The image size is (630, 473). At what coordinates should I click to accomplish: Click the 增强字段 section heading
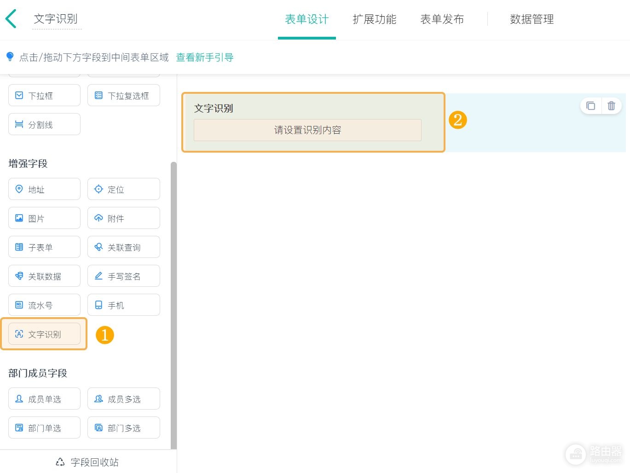point(28,164)
